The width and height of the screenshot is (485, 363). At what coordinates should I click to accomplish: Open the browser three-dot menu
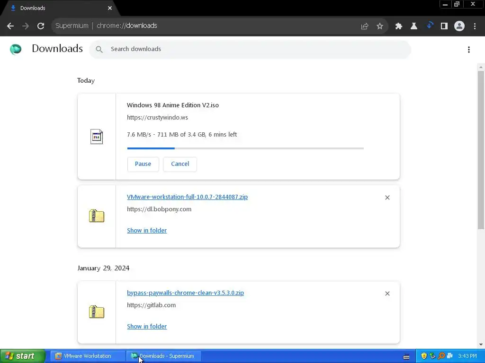tap(475, 26)
